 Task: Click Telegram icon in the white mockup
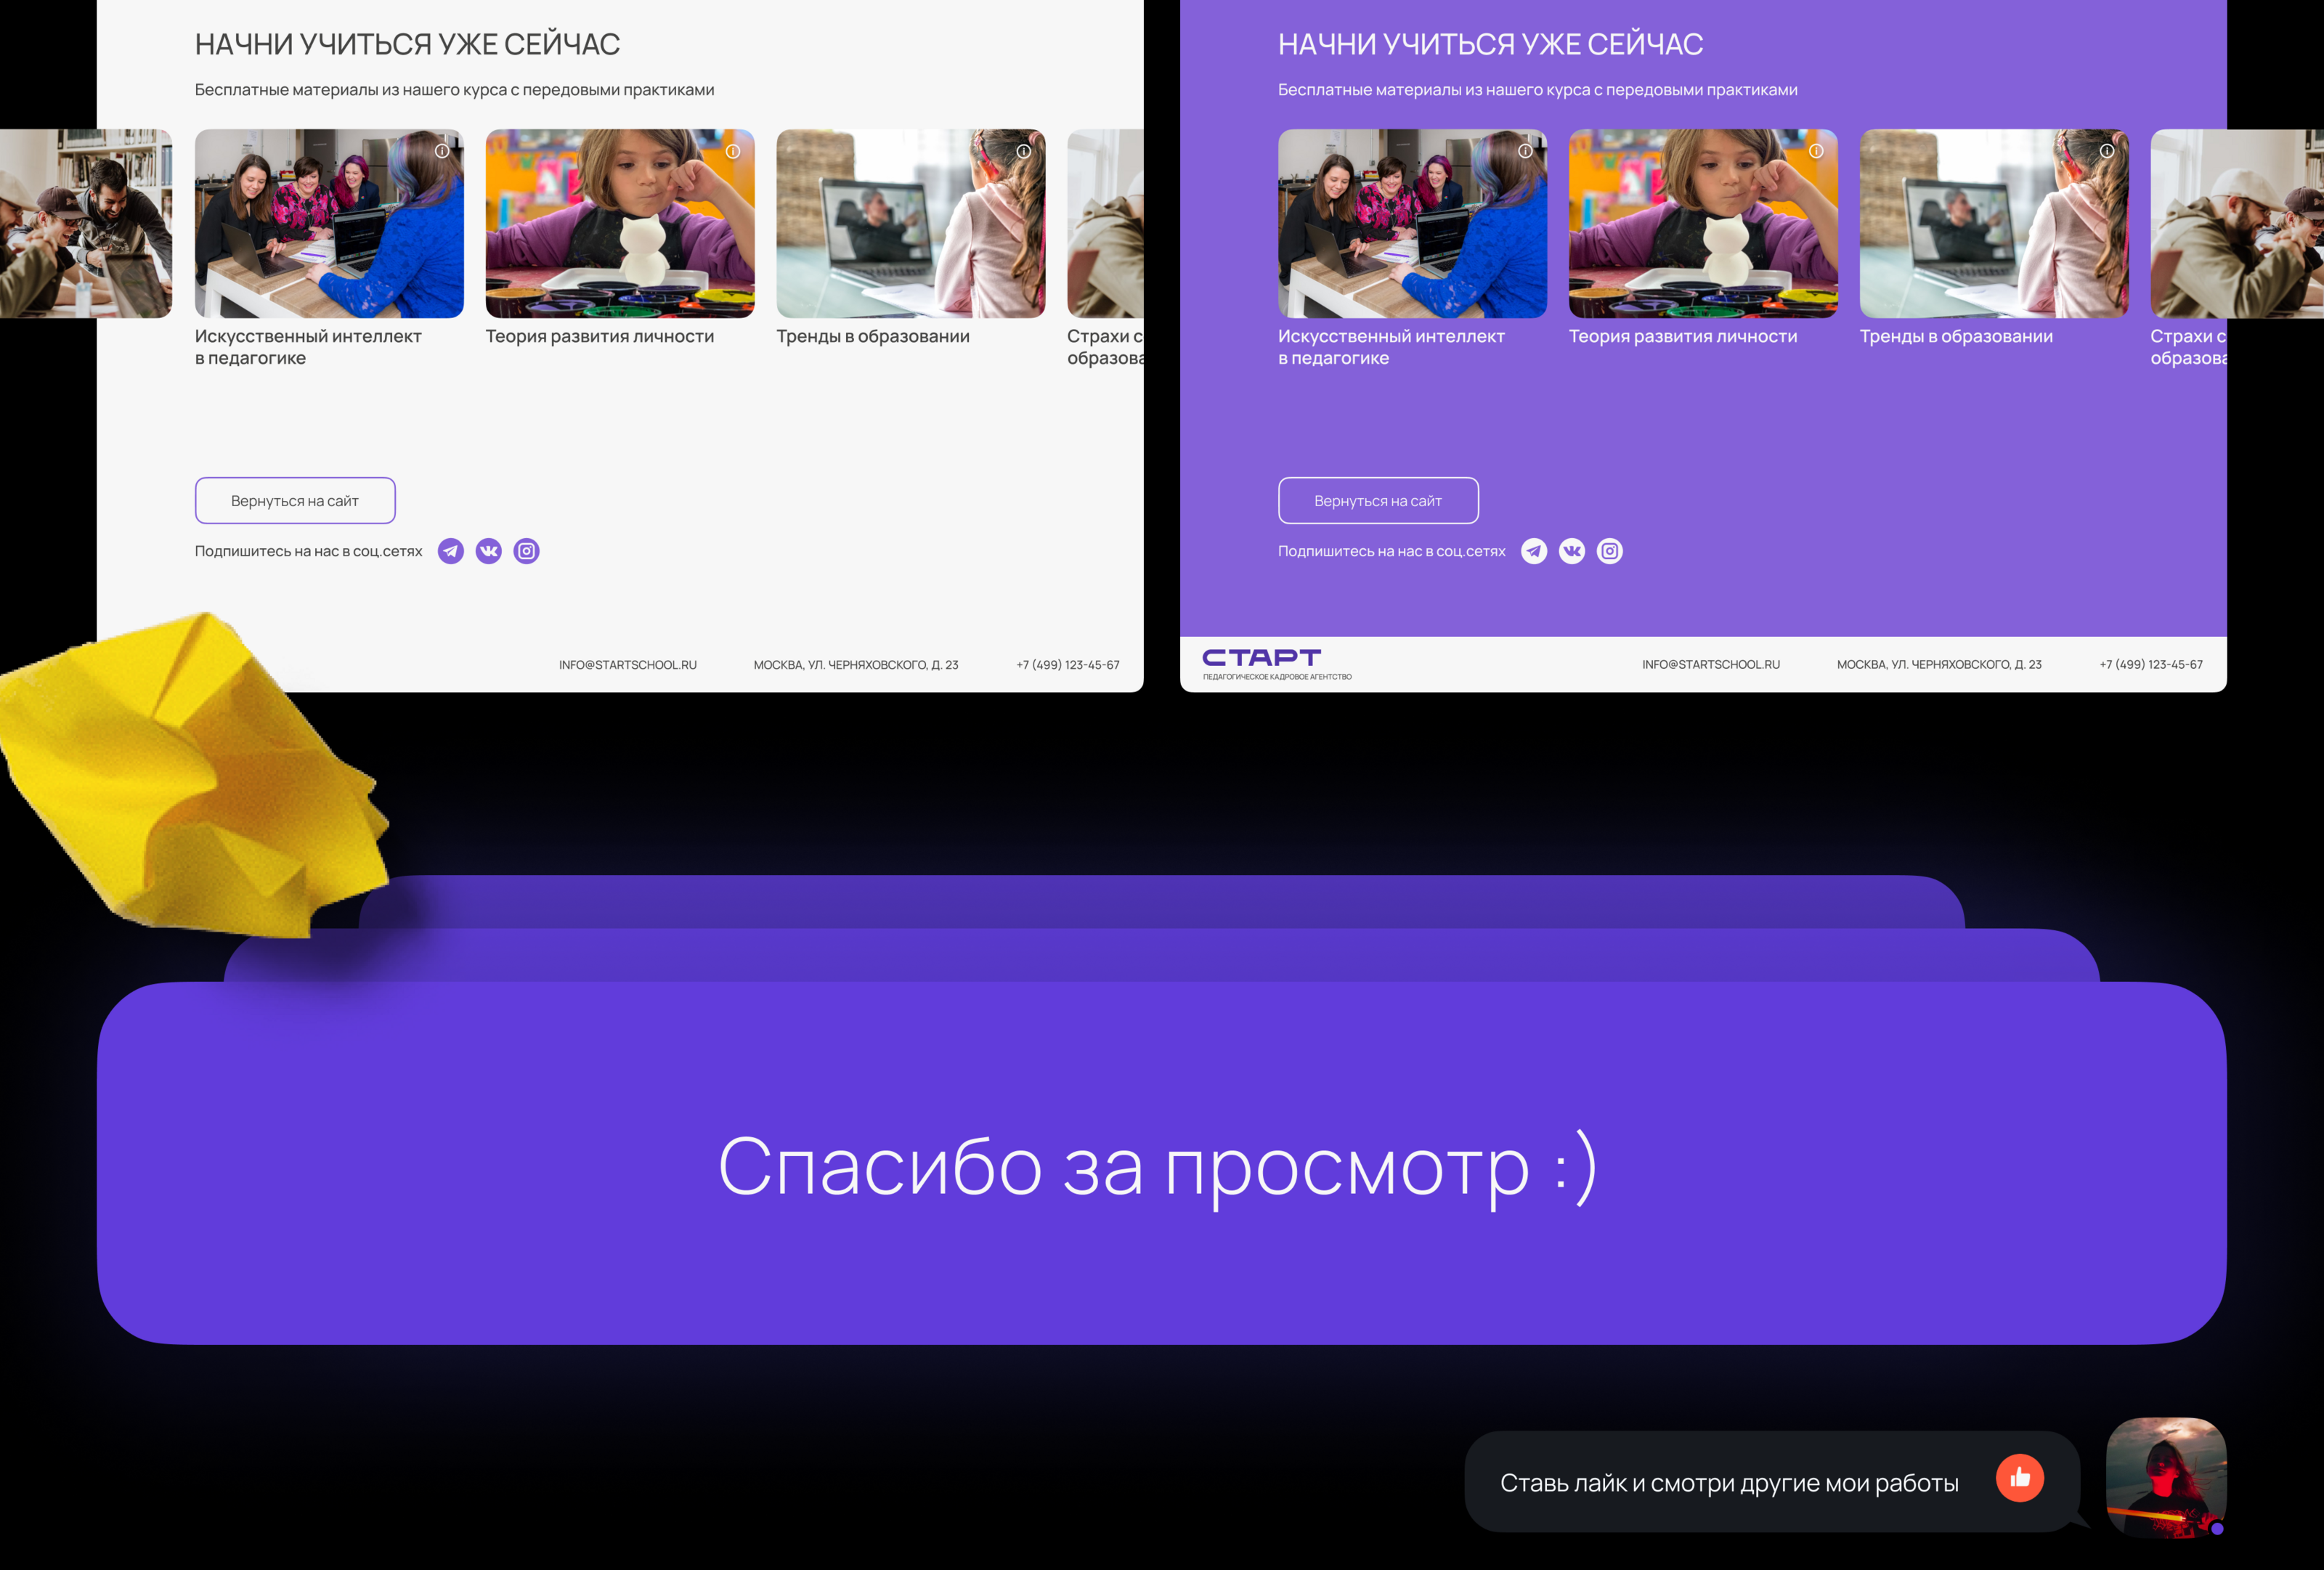(x=451, y=551)
